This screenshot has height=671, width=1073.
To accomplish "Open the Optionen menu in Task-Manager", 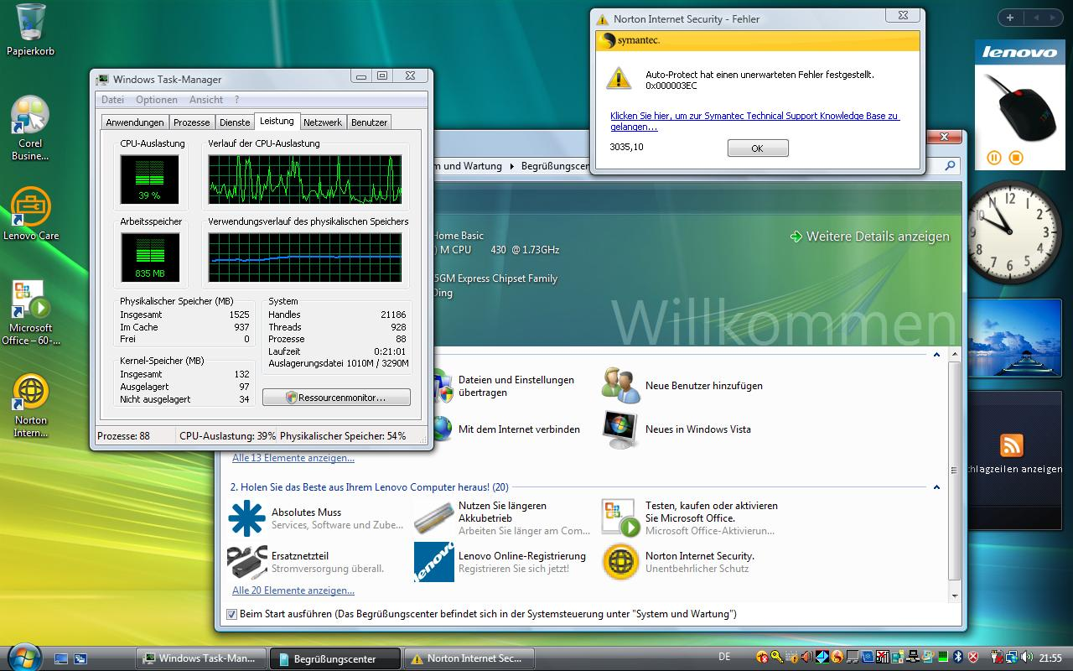I will click(157, 100).
